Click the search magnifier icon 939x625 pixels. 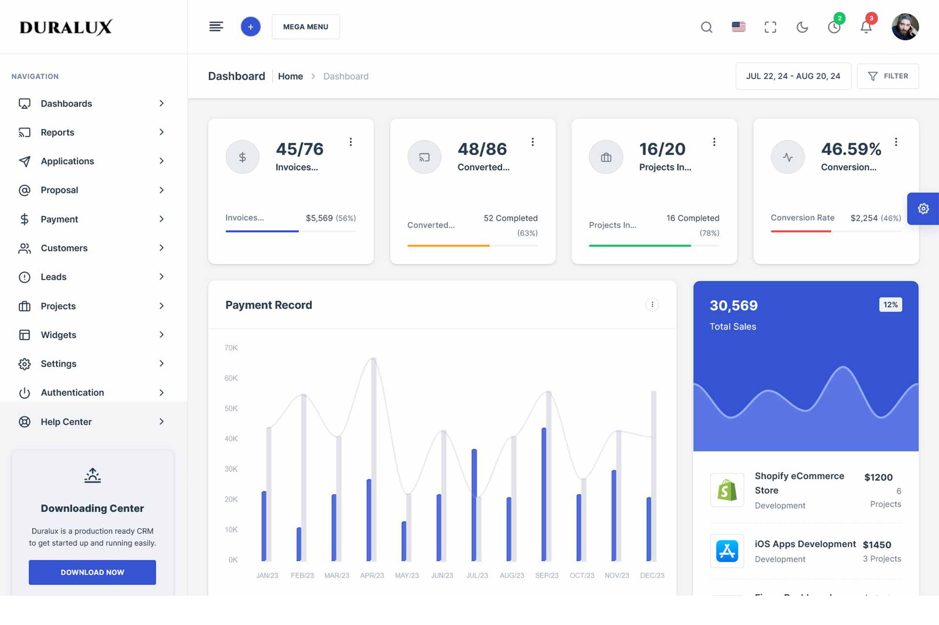pos(706,27)
